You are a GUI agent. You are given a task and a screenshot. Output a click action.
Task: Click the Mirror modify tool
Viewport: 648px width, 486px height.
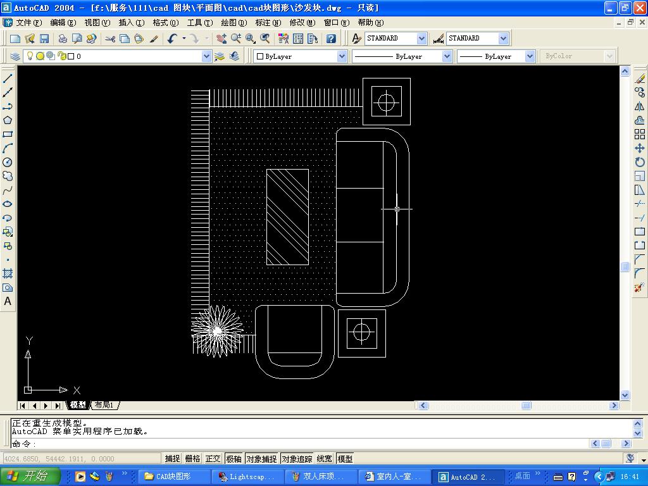click(x=640, y=106)
